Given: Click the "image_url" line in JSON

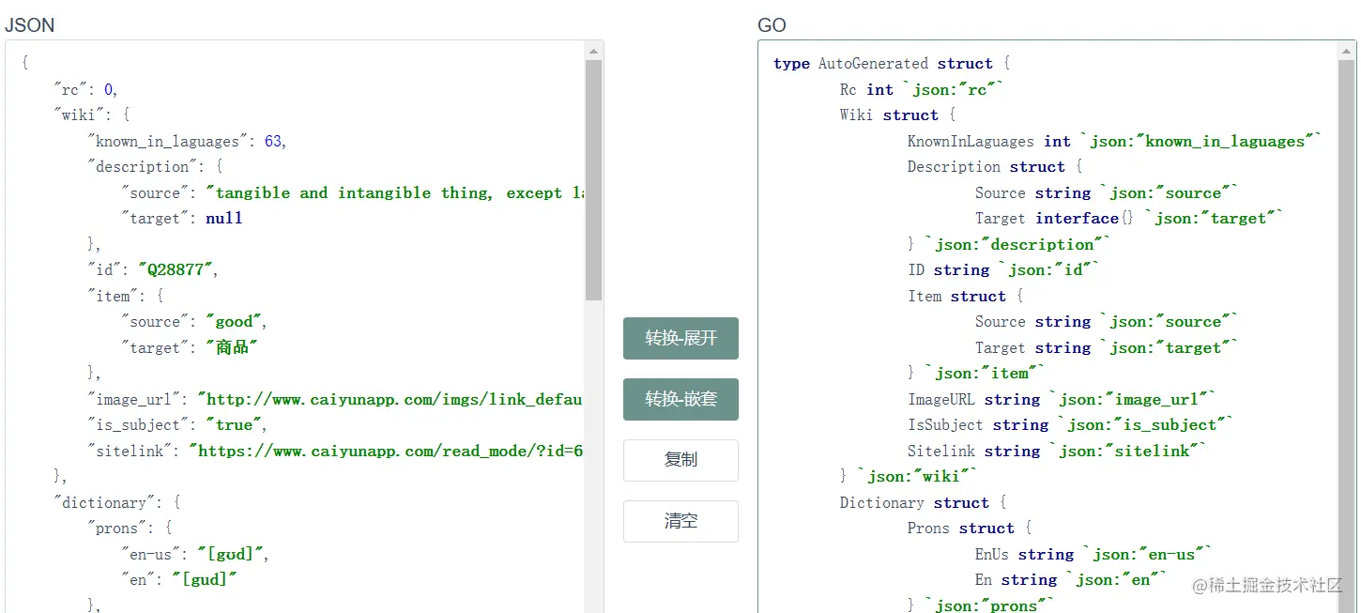Looking at the screenshot, I should click(335, 400).
